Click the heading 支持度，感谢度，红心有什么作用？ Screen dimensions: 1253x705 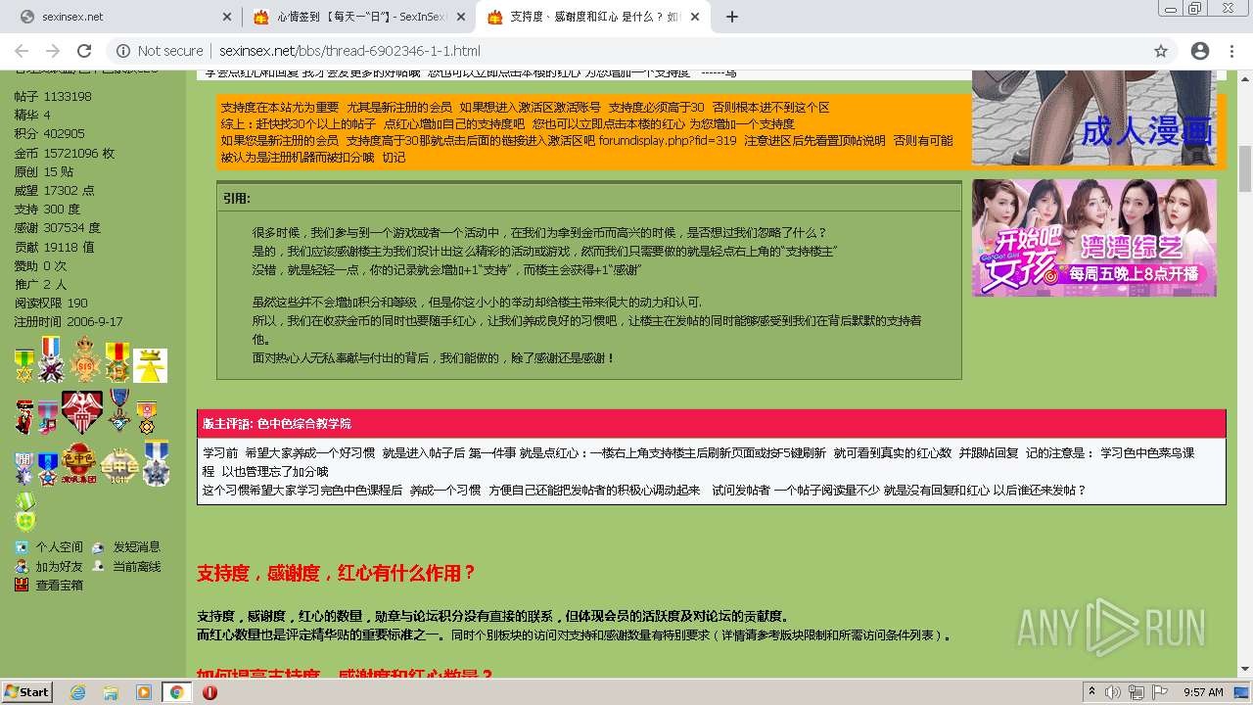pos(336,573)
